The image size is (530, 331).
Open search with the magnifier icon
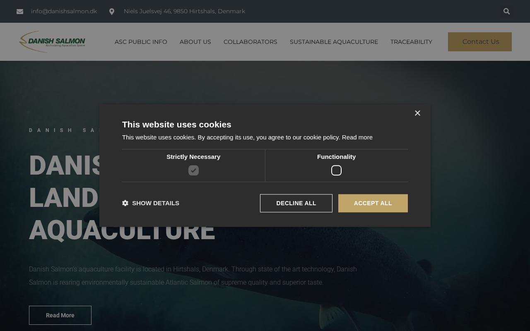[x=506, y=12]
